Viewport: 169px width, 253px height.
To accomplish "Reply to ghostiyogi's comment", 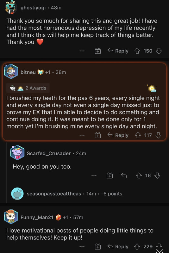I will pos(118,51).
